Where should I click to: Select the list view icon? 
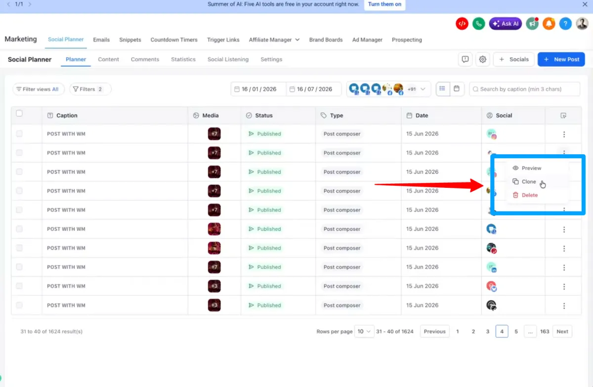pyautogui.click(x=443, y=89)
